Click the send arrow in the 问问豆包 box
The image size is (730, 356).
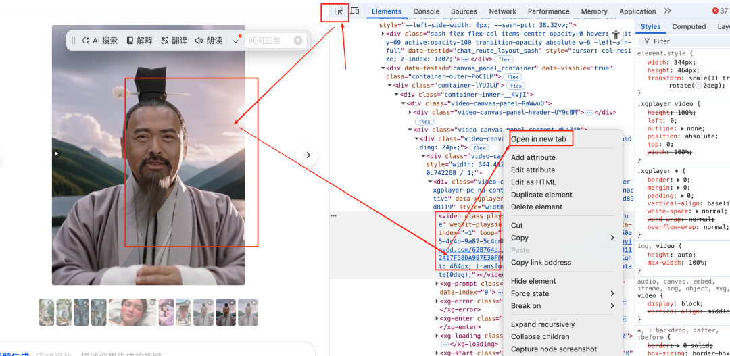pyautogui.click(x=298, y=41)
